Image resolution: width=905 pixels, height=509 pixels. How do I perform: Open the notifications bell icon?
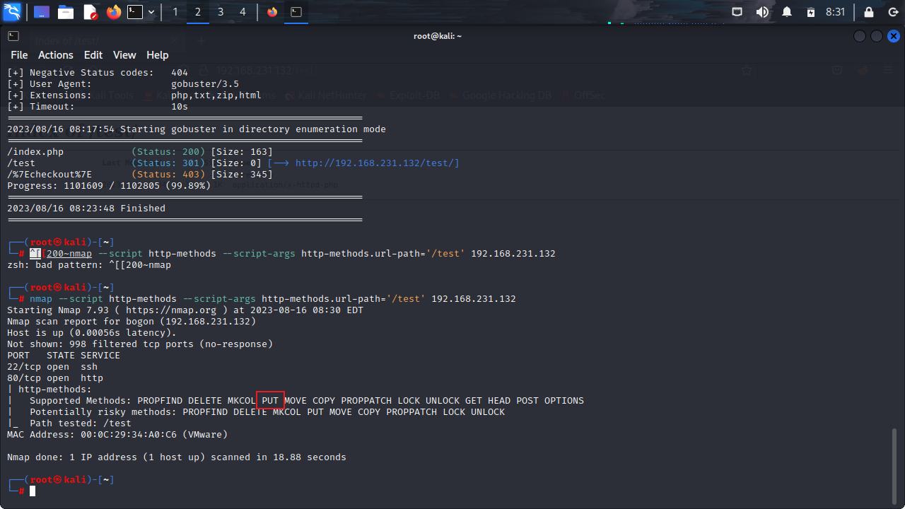(787, 12)
